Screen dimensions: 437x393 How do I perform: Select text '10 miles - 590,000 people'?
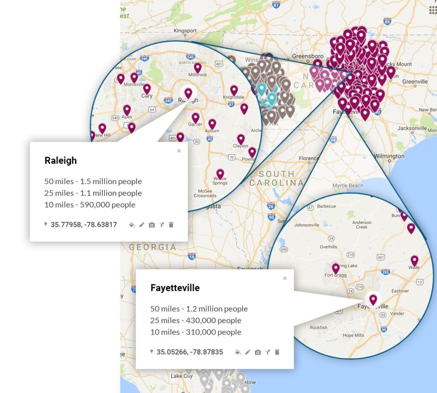(90, 205)
